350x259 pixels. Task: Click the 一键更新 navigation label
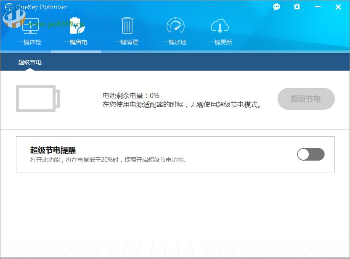tap(220, 42)
